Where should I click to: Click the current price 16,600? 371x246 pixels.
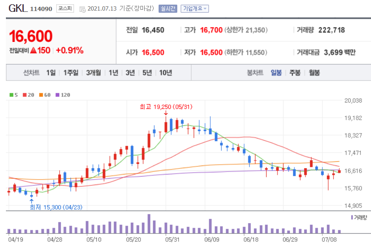click(31, 36)
